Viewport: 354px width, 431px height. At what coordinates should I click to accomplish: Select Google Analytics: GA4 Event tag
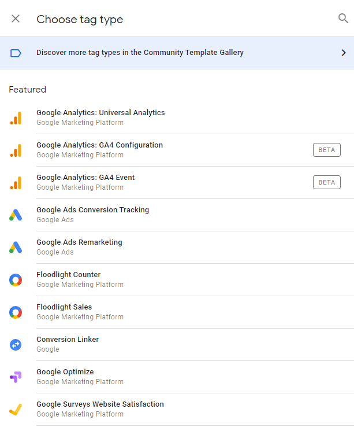[x=85, y=178]
